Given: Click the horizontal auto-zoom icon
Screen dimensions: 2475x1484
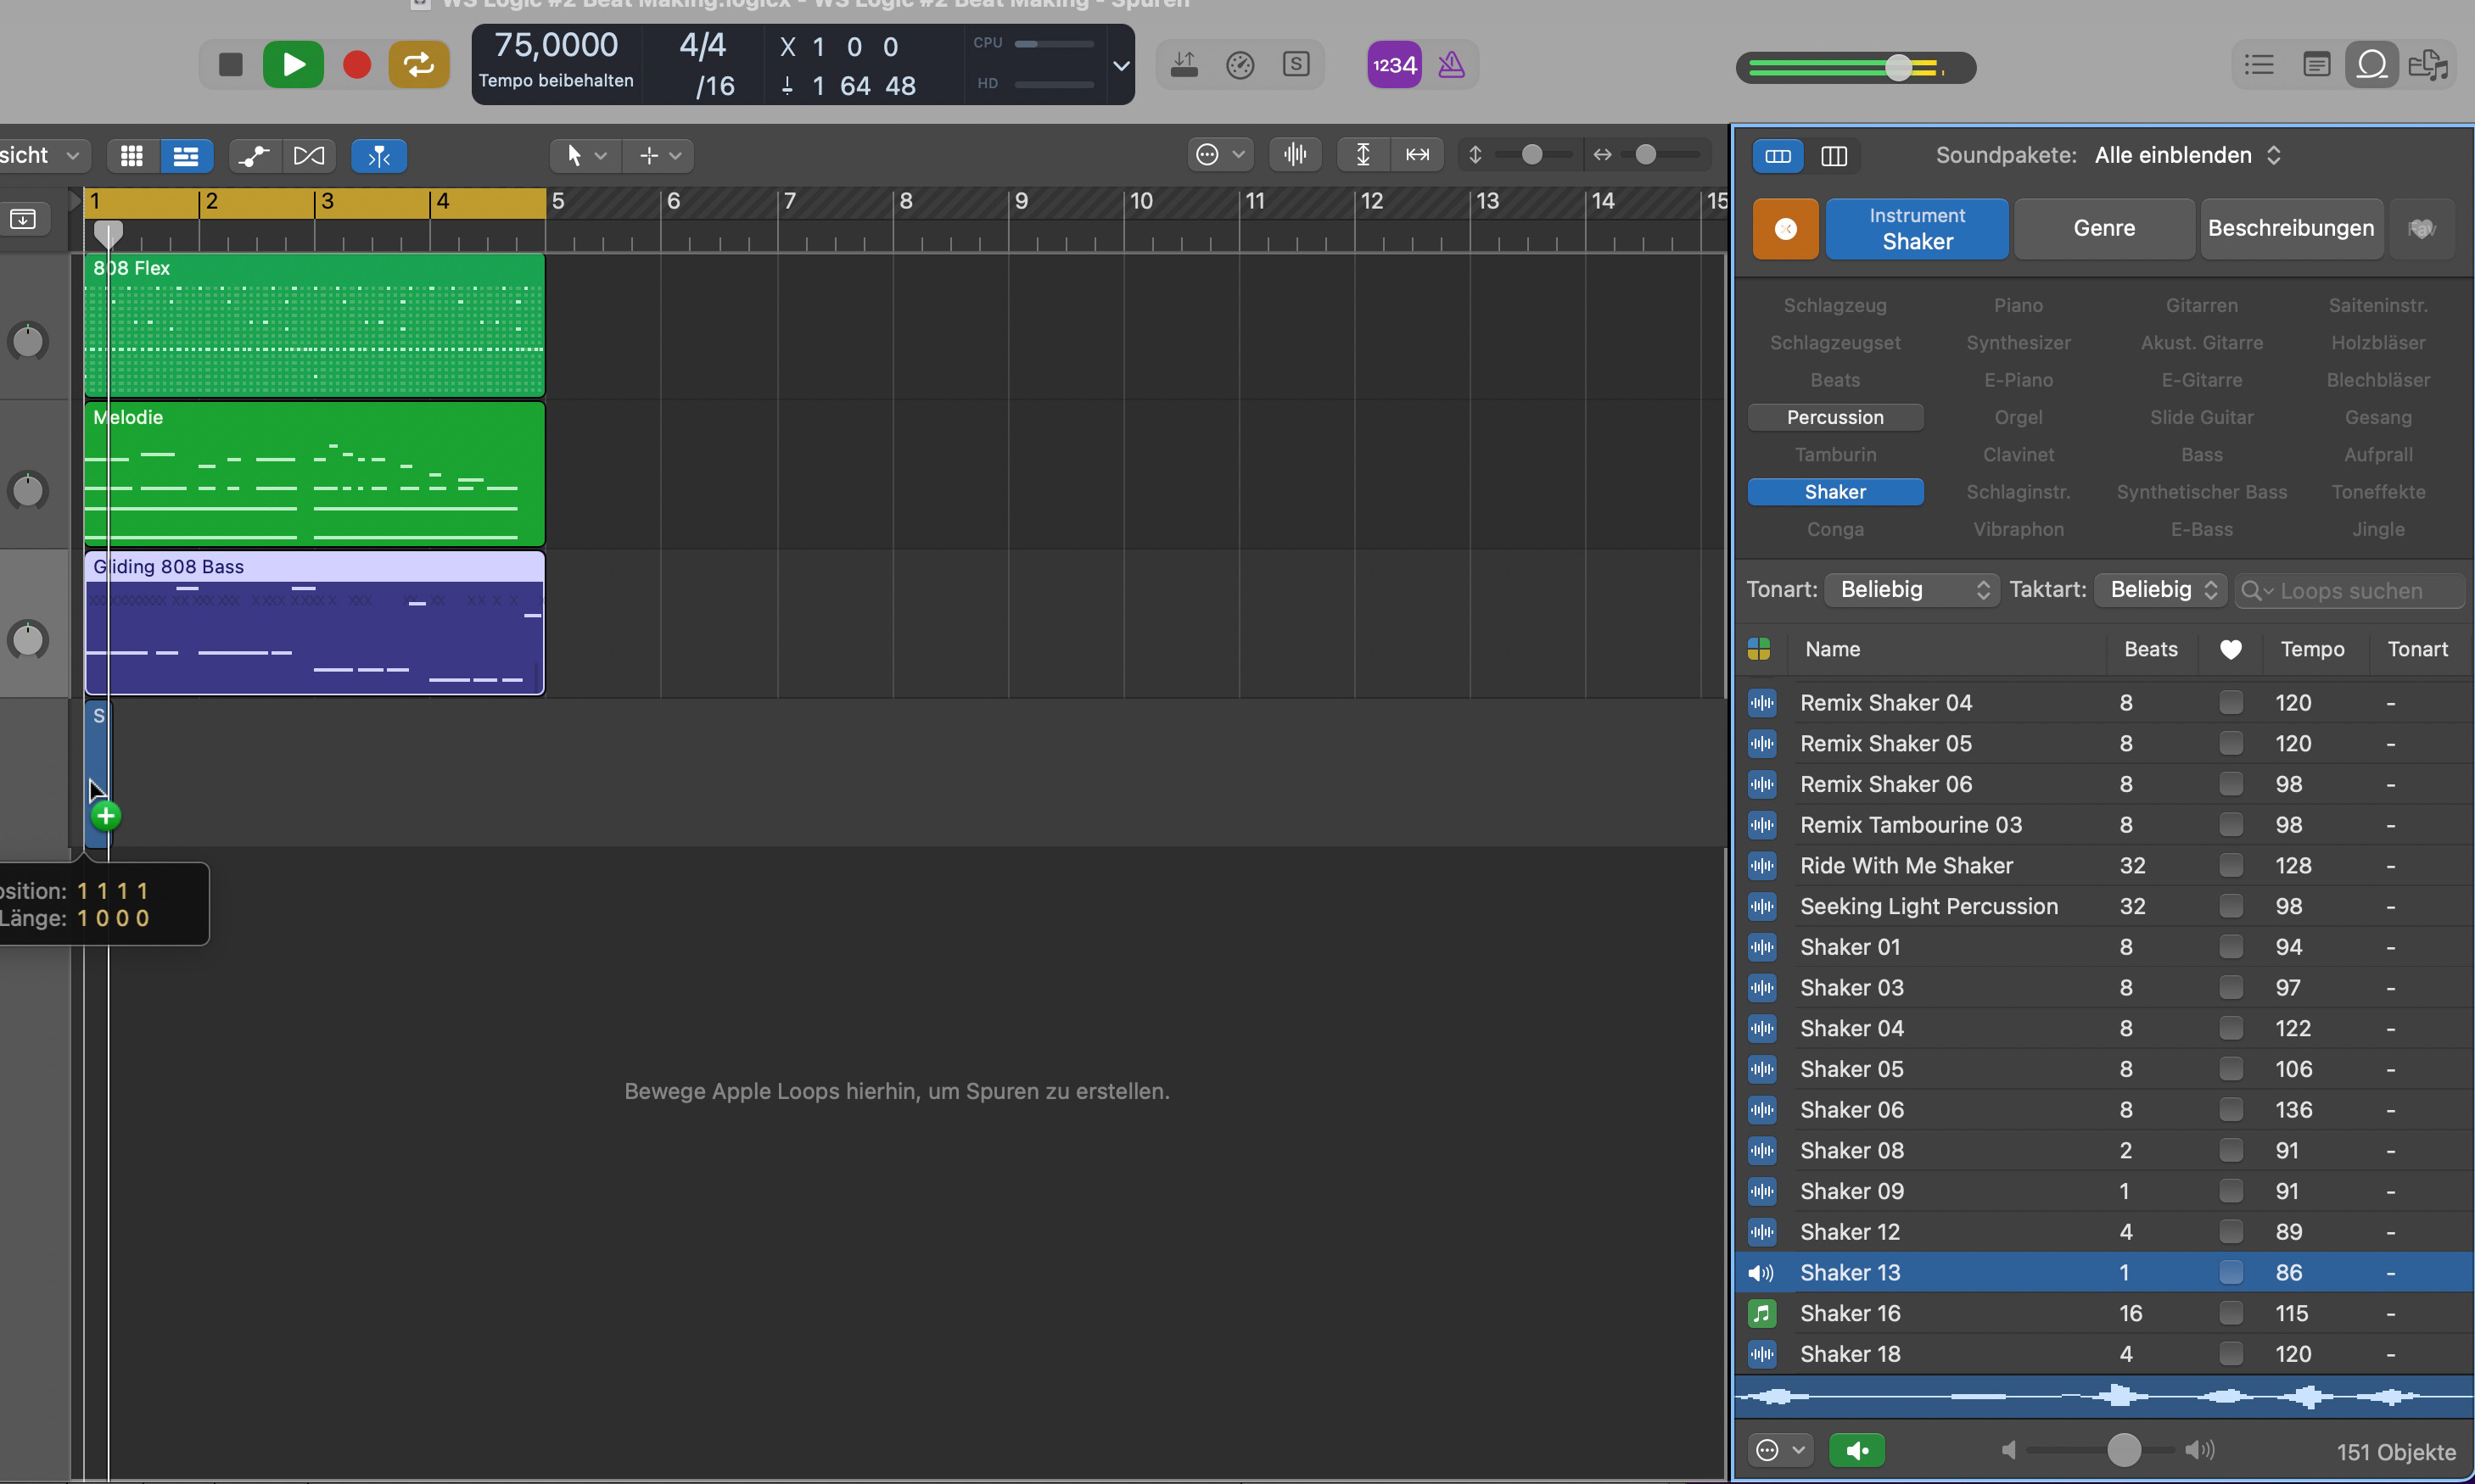Looking at the screenshot, I should tap(1418, 155).
